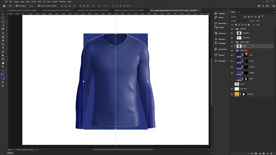The width and height of the screenshot is (276, 155).
Task: Hide the SMART OBJECT group
Action: tap(232, 42)
